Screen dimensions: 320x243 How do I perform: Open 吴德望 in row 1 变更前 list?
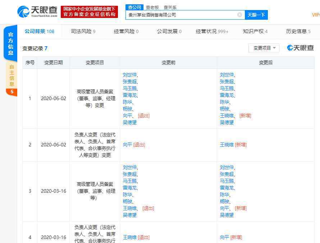[x=129, y=122]
